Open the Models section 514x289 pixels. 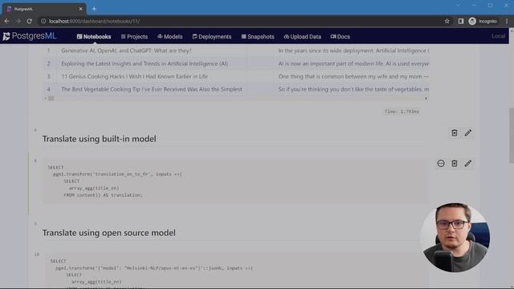169,37
